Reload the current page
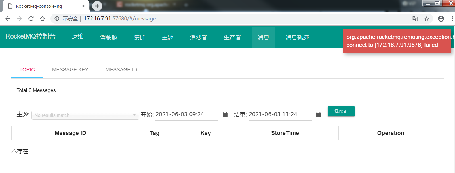The height and width of the screenshot is (173, 455). click(x=31, y=19)
